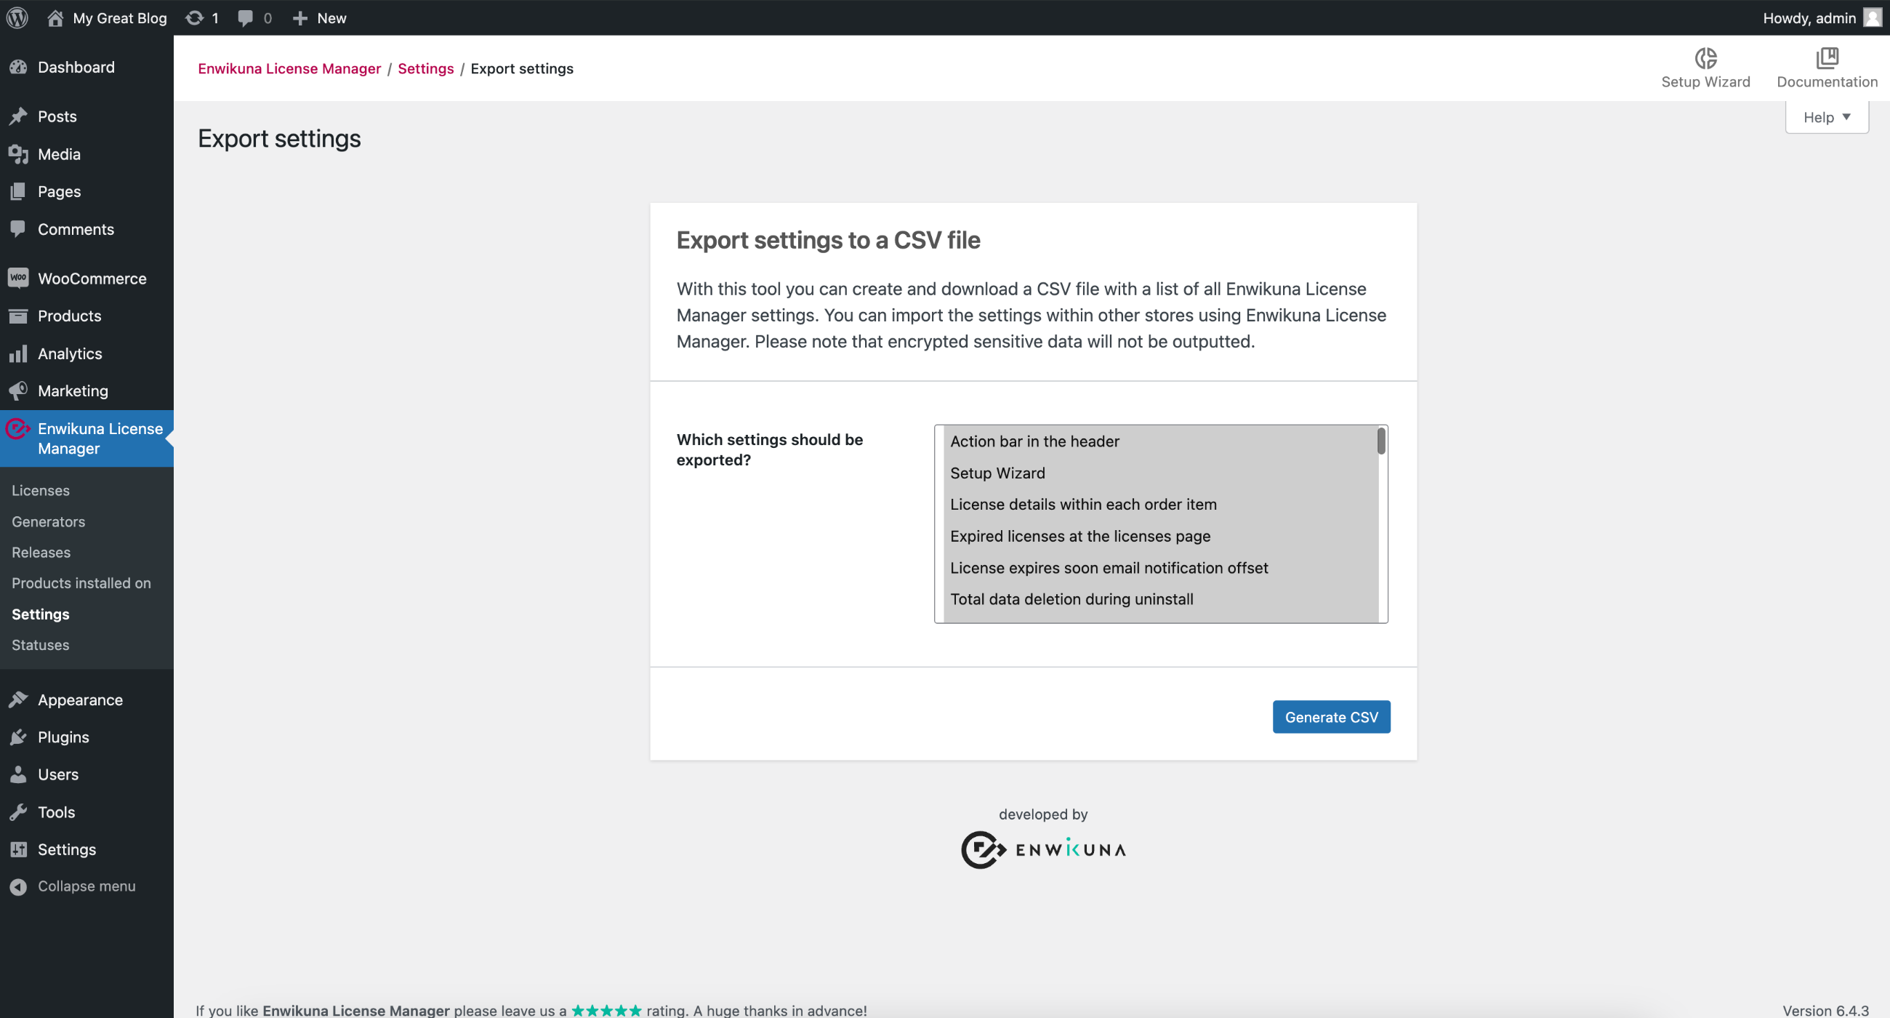Expand the Help dropdown tab
Image resolution: width=1890 pixels, height=1018 pixels.
pyautogui.click(x=1827, y=117)
